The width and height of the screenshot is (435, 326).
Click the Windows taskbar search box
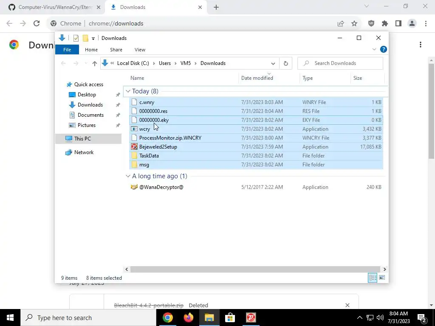pos(88,318)
